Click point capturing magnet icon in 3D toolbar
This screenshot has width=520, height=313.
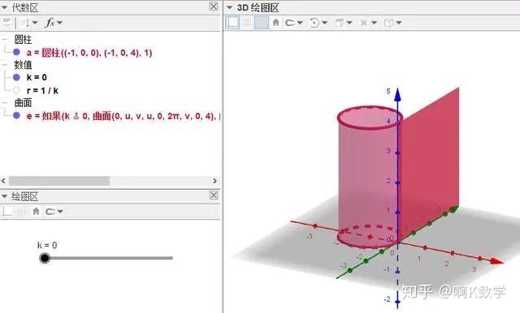point(290,23)
